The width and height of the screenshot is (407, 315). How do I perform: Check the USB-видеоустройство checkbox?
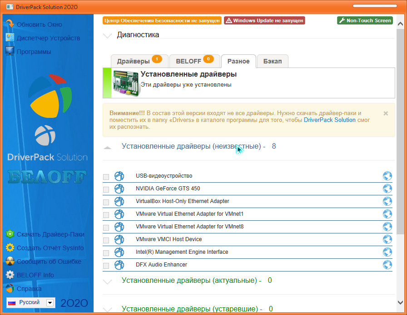click(x=106, y=177)
